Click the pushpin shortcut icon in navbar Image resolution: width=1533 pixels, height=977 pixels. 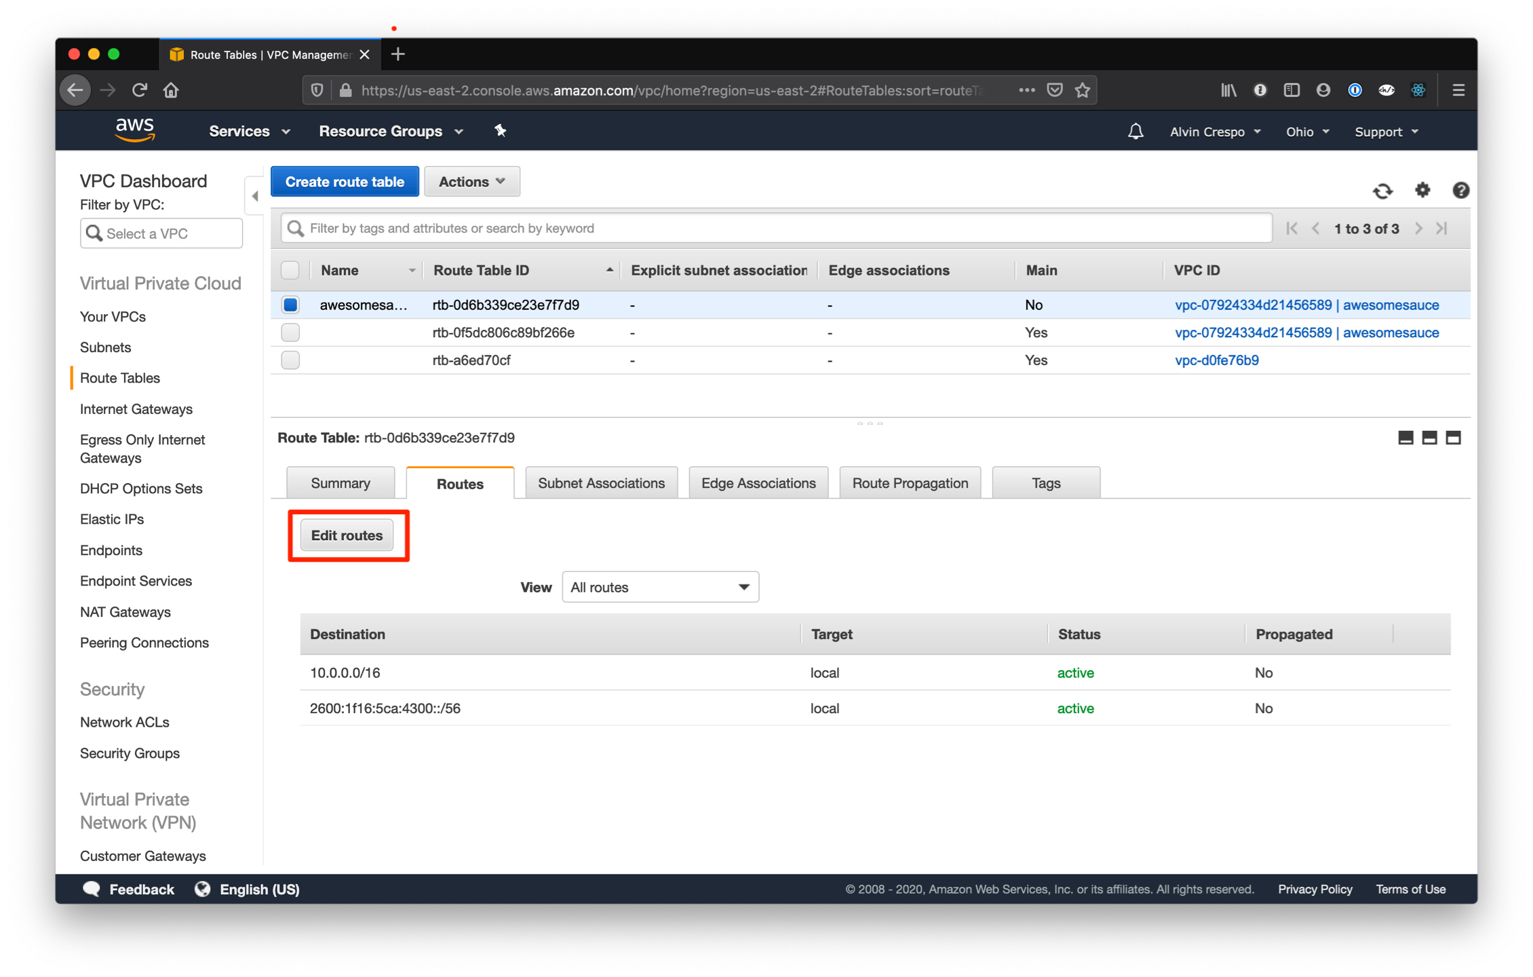[x=501, y=130]
